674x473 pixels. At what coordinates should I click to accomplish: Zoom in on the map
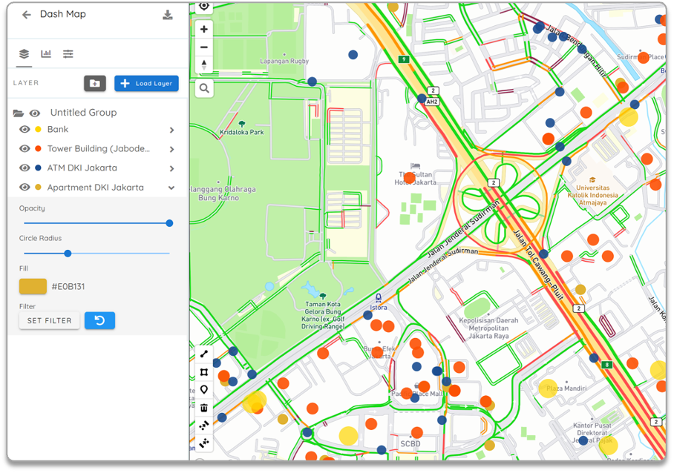pyautogui.click(x=204, y=29)
